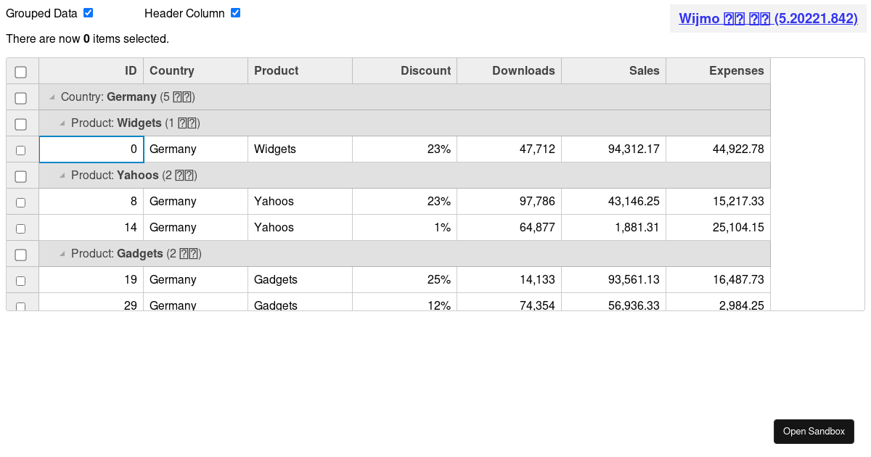Check the Germany country group checkbox
The height and width of the screenshot is (457, 871).
pos(21,98)
